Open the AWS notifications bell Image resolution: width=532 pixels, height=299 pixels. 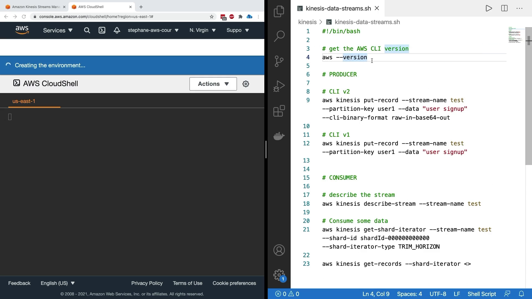point(117,30)
